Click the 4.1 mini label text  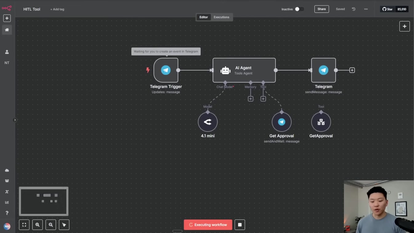click(x=208, y=136)
